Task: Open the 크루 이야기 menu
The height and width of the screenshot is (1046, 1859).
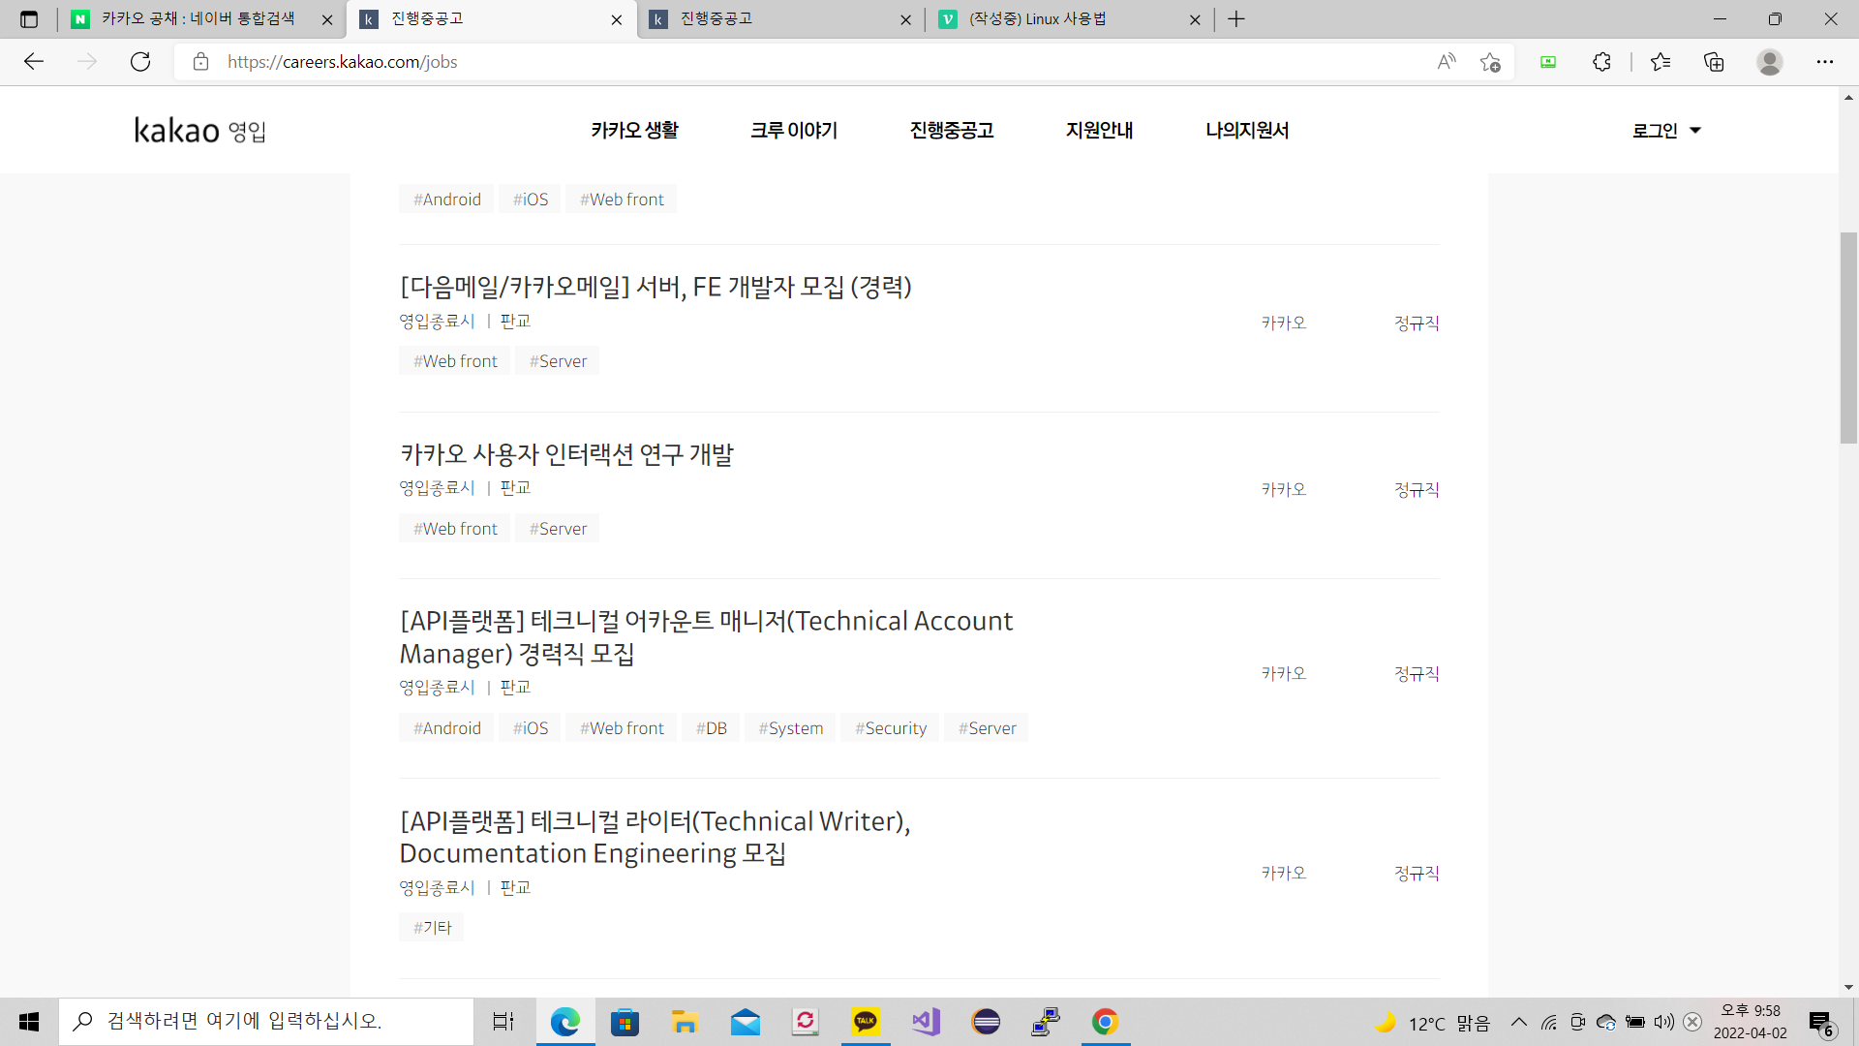Action: 794,131
